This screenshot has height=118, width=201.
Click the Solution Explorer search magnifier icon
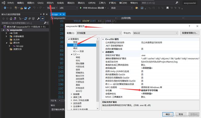(x=45, y=23)
